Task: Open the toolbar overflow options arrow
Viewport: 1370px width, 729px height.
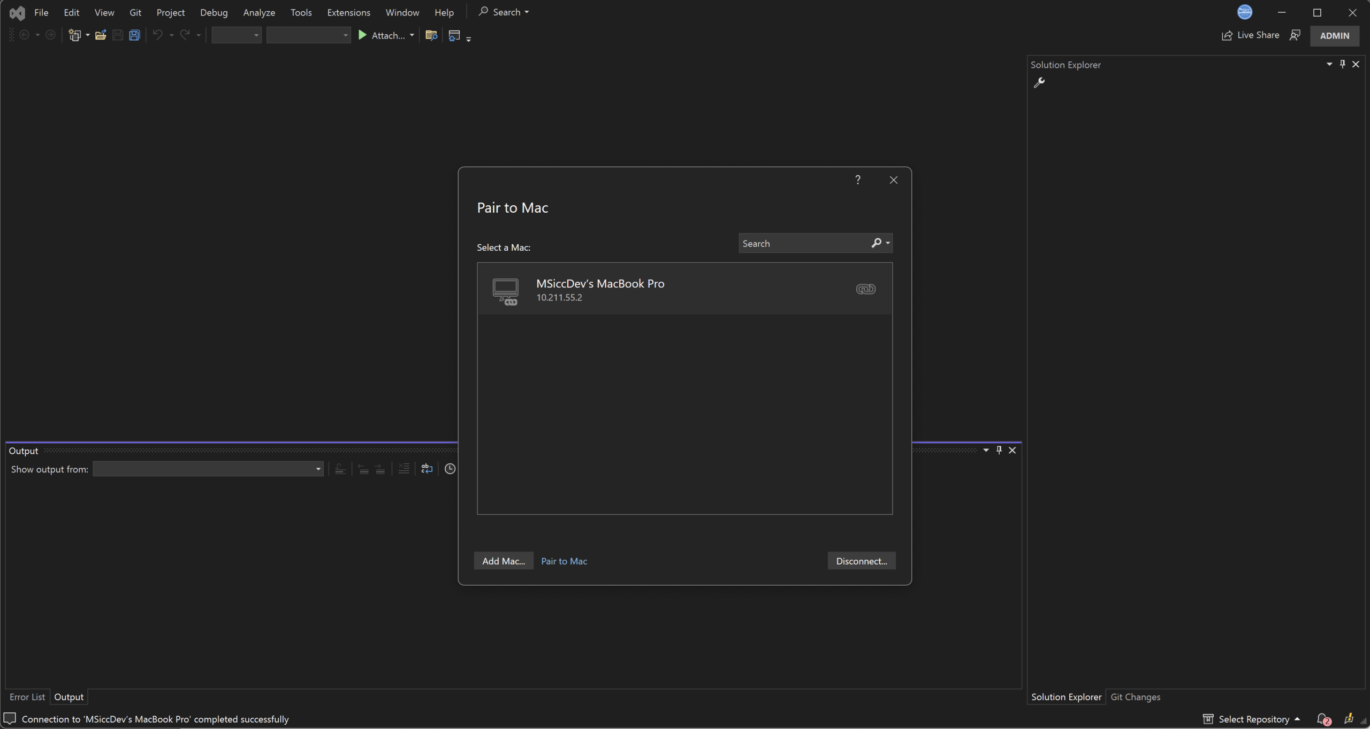Action: (469, 38)
